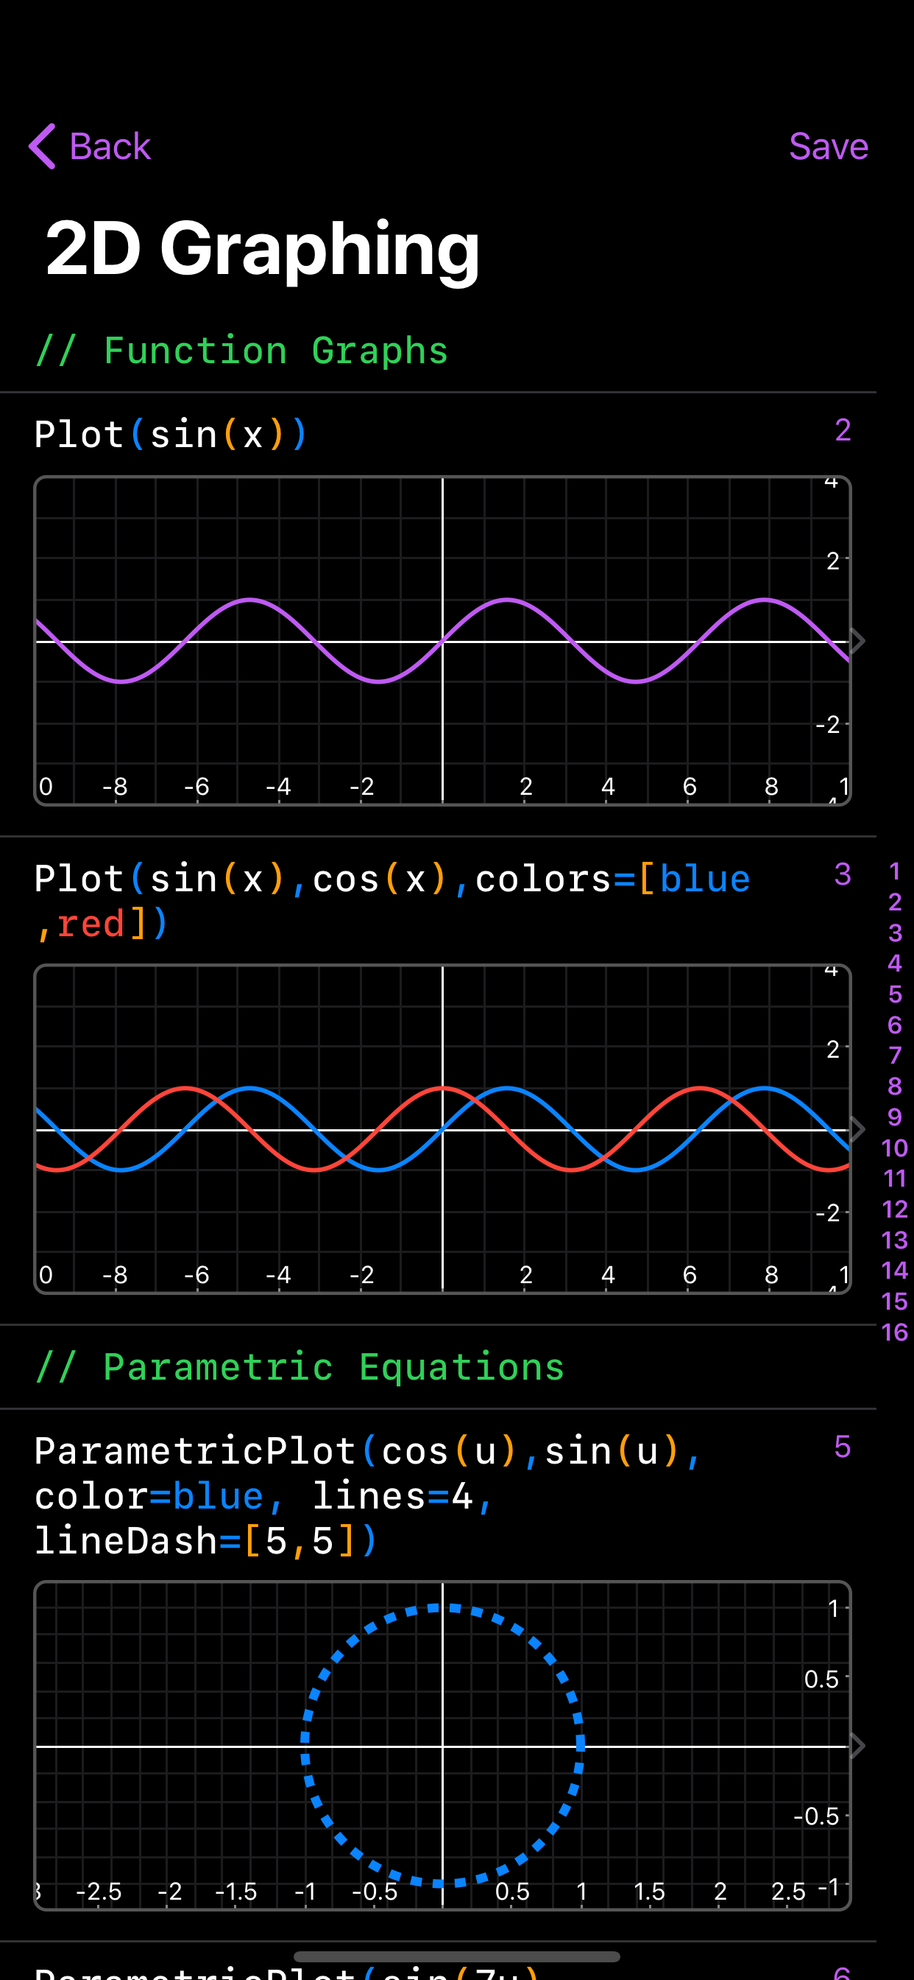The width and height of the screenshot is (914, 1980).
Task: Jump to line 6 in side index
Action: (x=895, y=1025)
